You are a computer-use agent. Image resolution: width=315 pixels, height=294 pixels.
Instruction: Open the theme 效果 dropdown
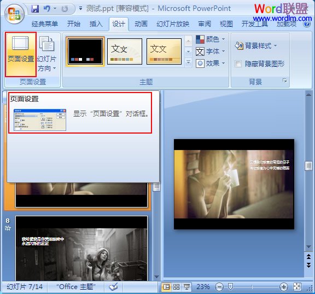point(210,64)
